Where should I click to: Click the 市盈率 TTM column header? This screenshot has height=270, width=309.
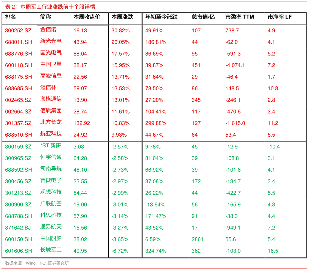tap(240, 17)
